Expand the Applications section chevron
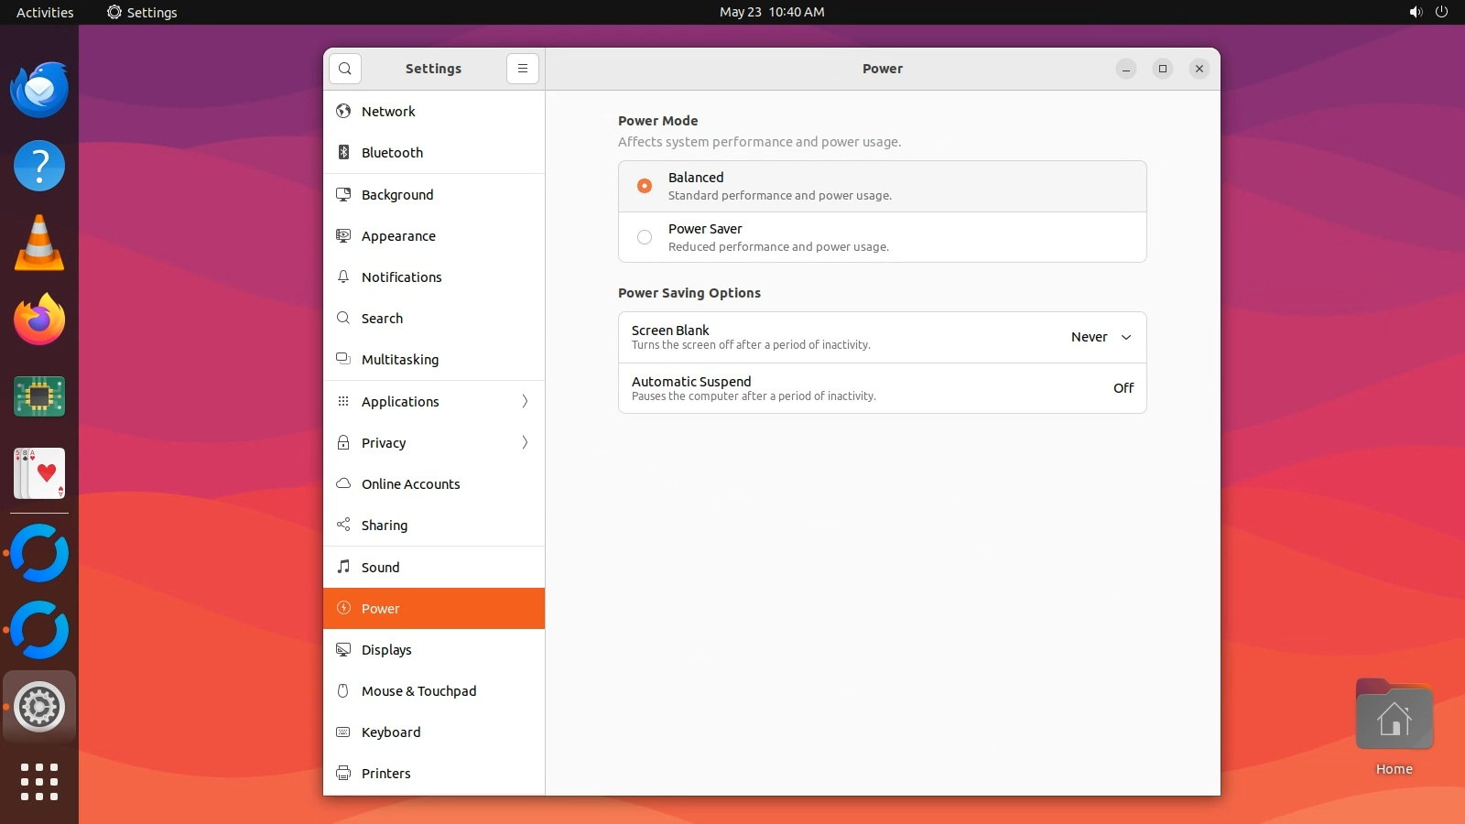The height and width of the screenshot is (824, 1465). pyautogui.click(x=525, y=401)
